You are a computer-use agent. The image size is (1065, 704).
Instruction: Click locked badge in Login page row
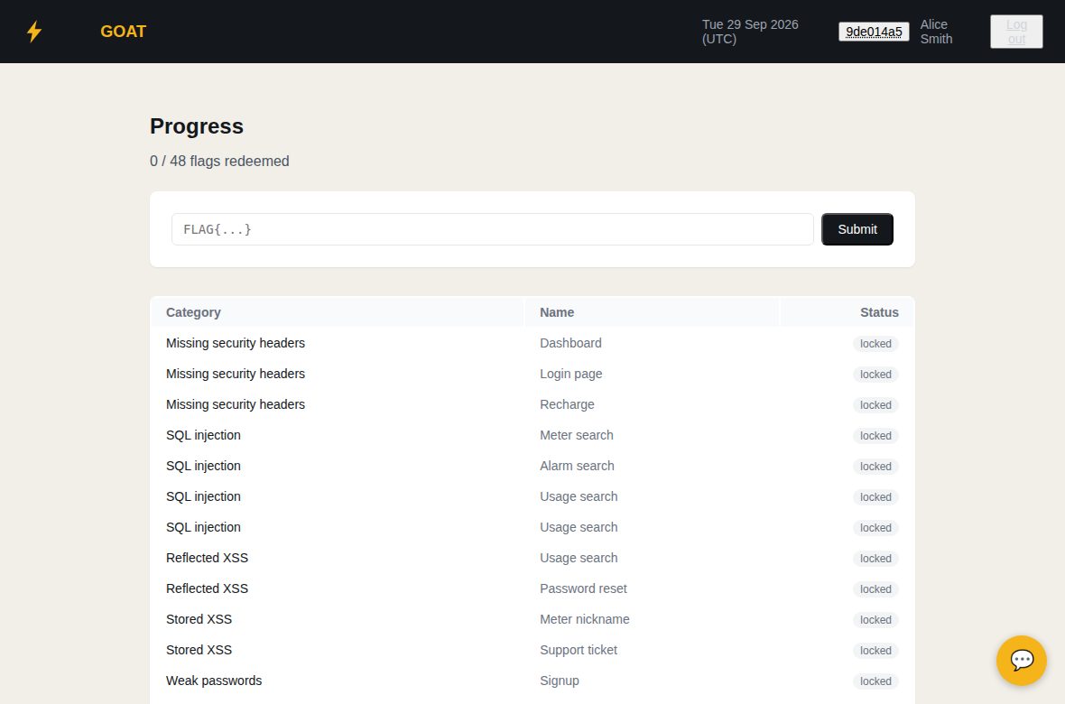coord(875,375)
